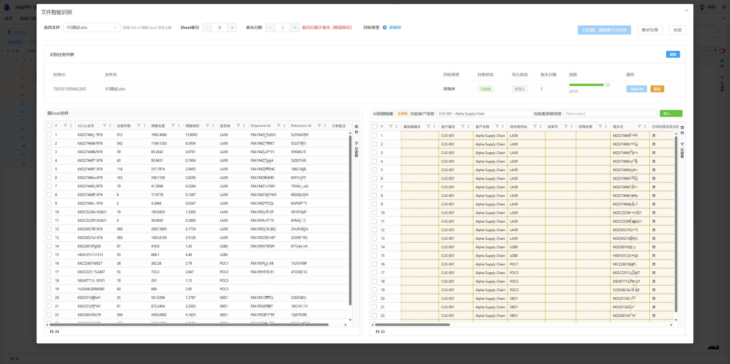Image resolution: width=730 pixels, height=364 pixels.
Task: Open 当前集装箱信息 Please select dropdown
Action: (x=610, y=114)
